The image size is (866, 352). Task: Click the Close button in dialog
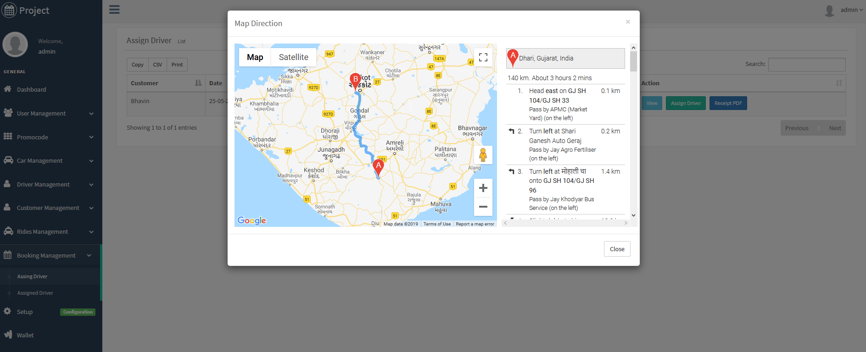click(617, 249)
